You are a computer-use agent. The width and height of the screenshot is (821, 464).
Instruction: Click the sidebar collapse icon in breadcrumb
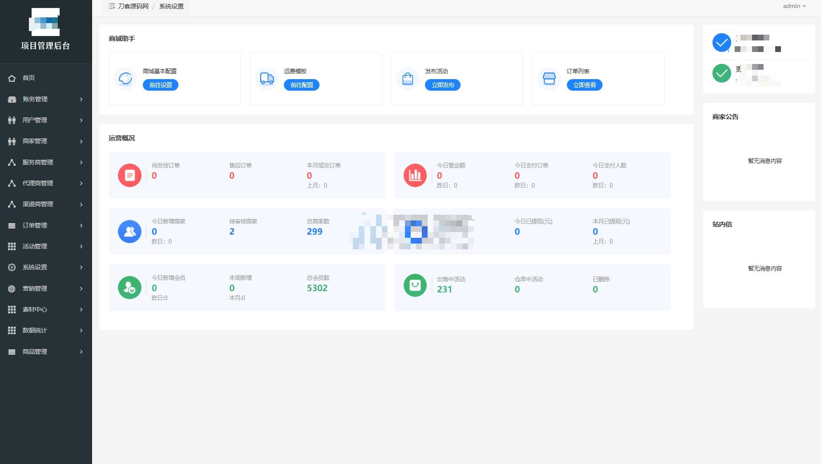pyautogui.click(x=112, y=6)
